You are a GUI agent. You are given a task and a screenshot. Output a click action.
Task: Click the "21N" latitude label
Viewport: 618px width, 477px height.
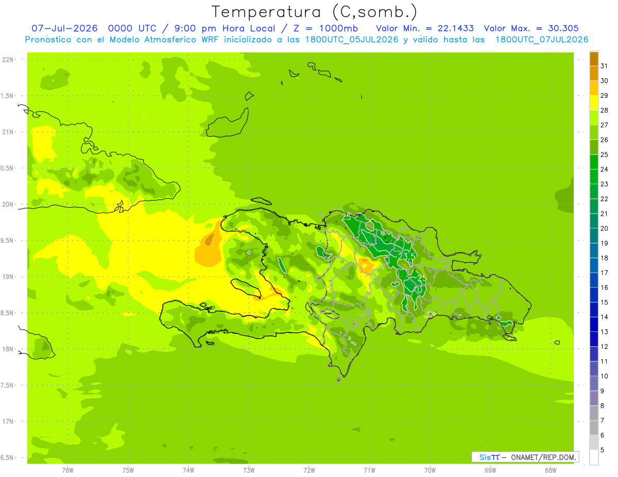[x=8, y=132]
